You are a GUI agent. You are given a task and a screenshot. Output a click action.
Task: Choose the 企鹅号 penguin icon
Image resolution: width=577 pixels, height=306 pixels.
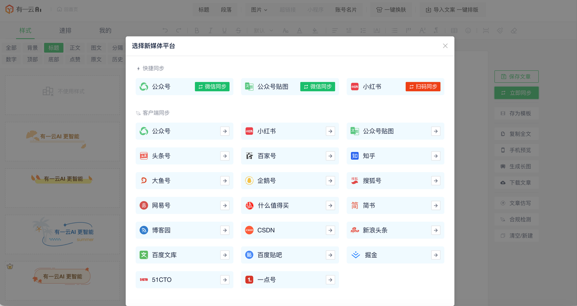pyautogui.click(x=249, y=181)
